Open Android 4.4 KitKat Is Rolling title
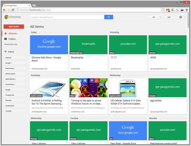This screenshot has height=146, width=191. 47,102
